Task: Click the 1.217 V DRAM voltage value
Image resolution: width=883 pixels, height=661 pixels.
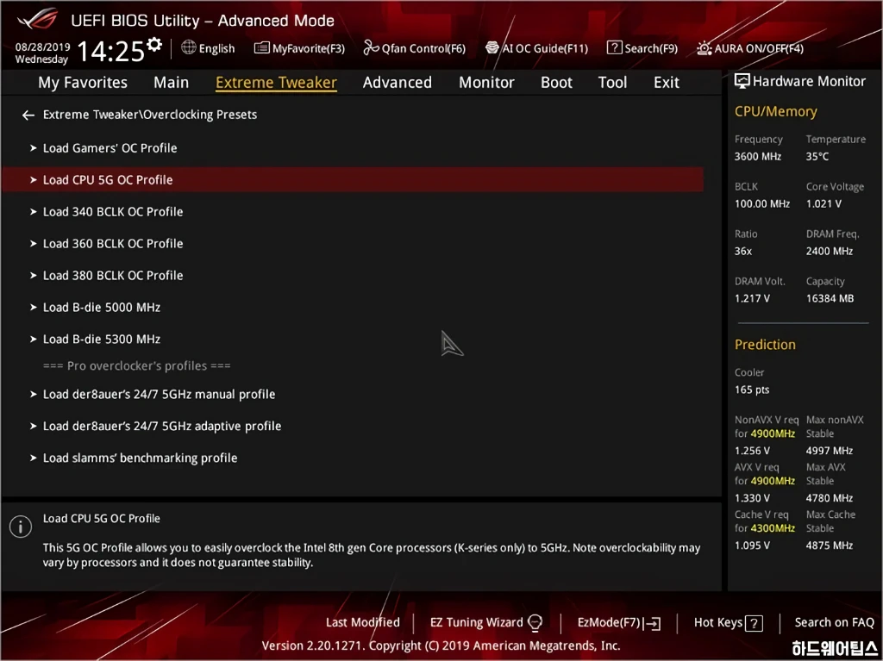Action: click(x=752, y=298)
